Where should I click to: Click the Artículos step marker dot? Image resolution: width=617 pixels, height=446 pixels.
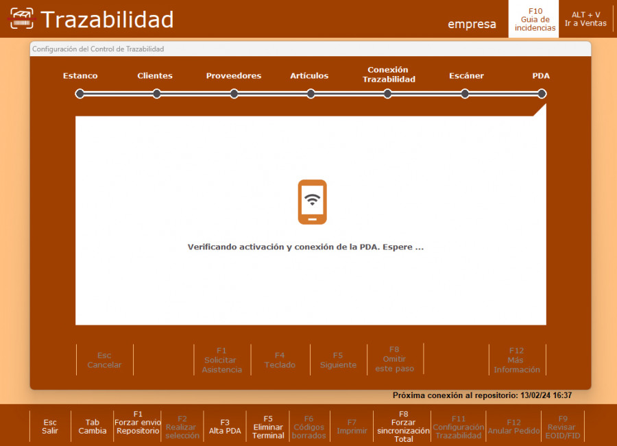tap(311, 94)
